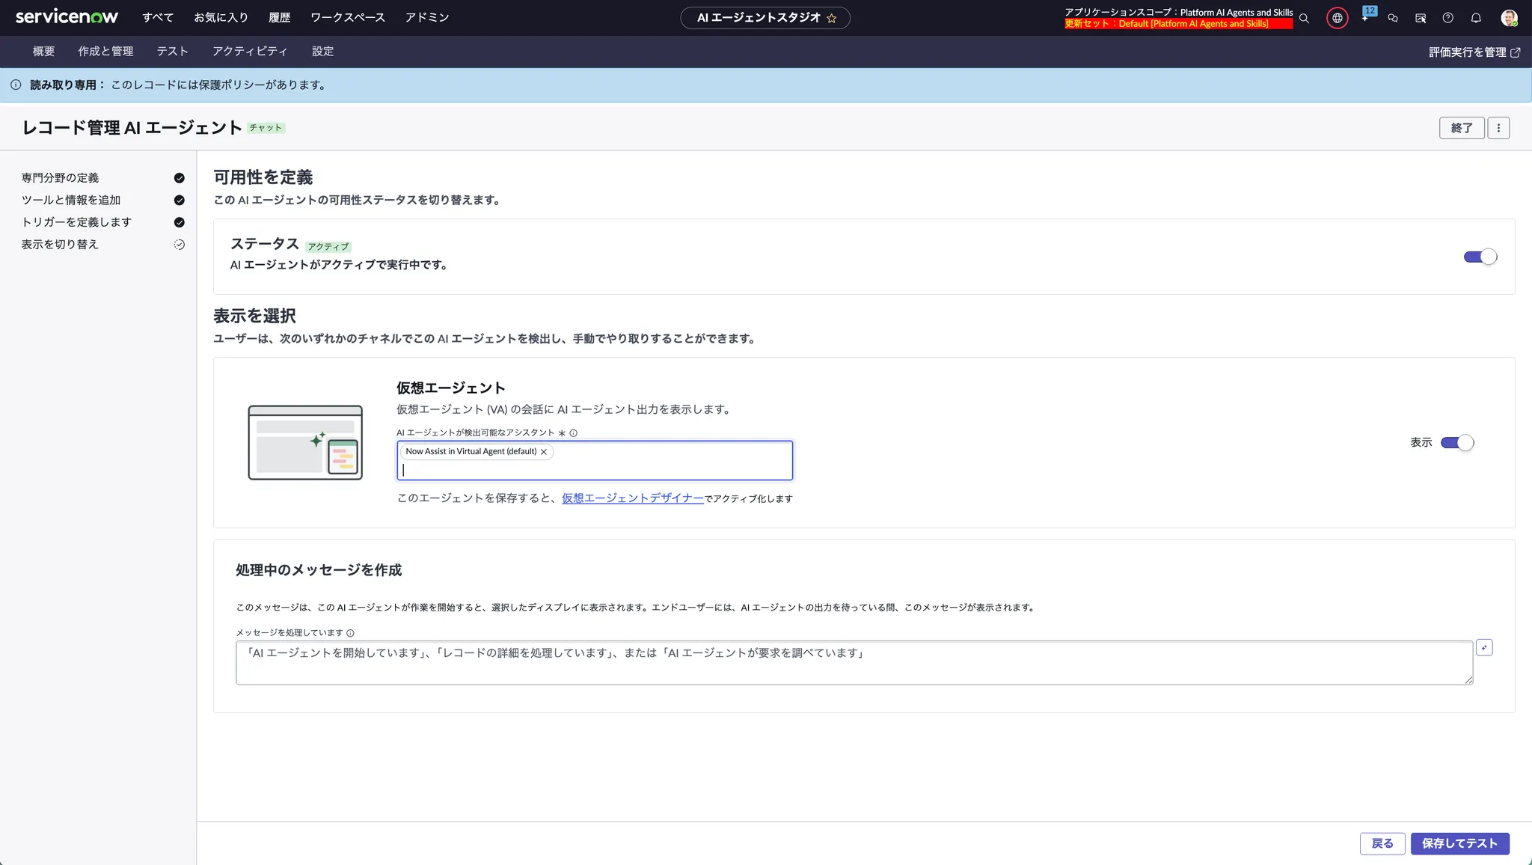Switch to the 作成と管理 tab
1532x865 pixels.
click(x=105, y=51)
